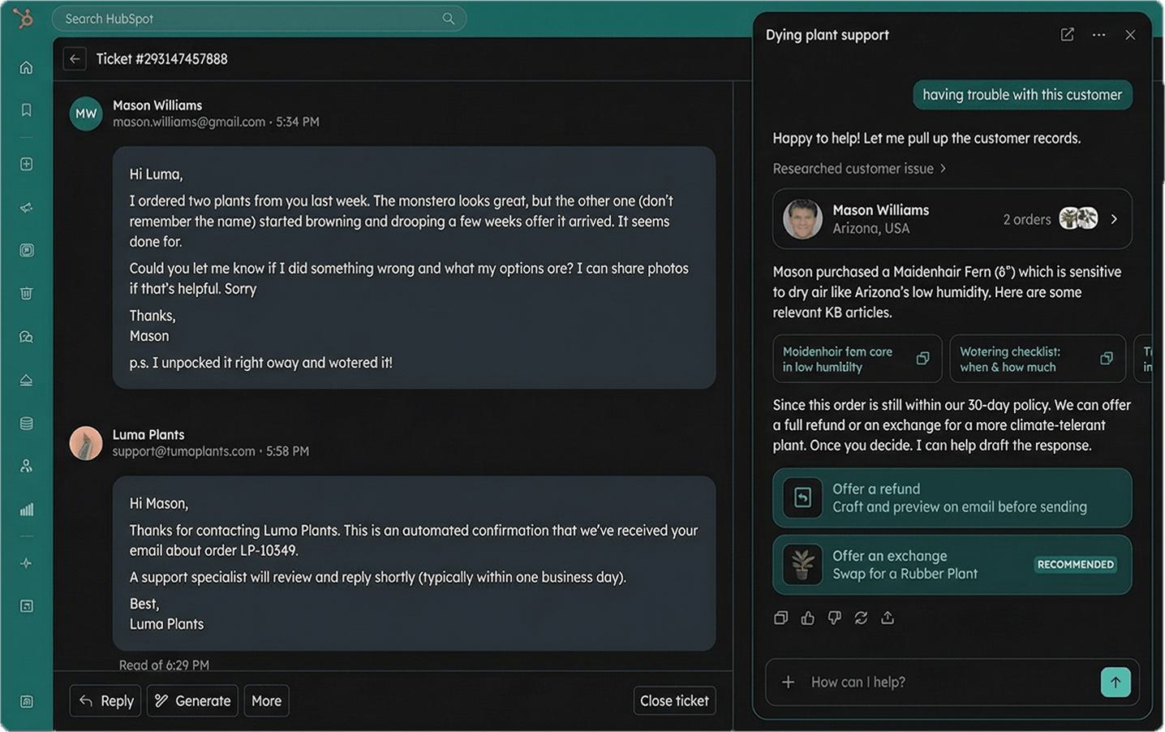1165x732 pixels.
Task: Open the Home icon in the sidebar
Action: pyautogui.click(x=25, y=67)
